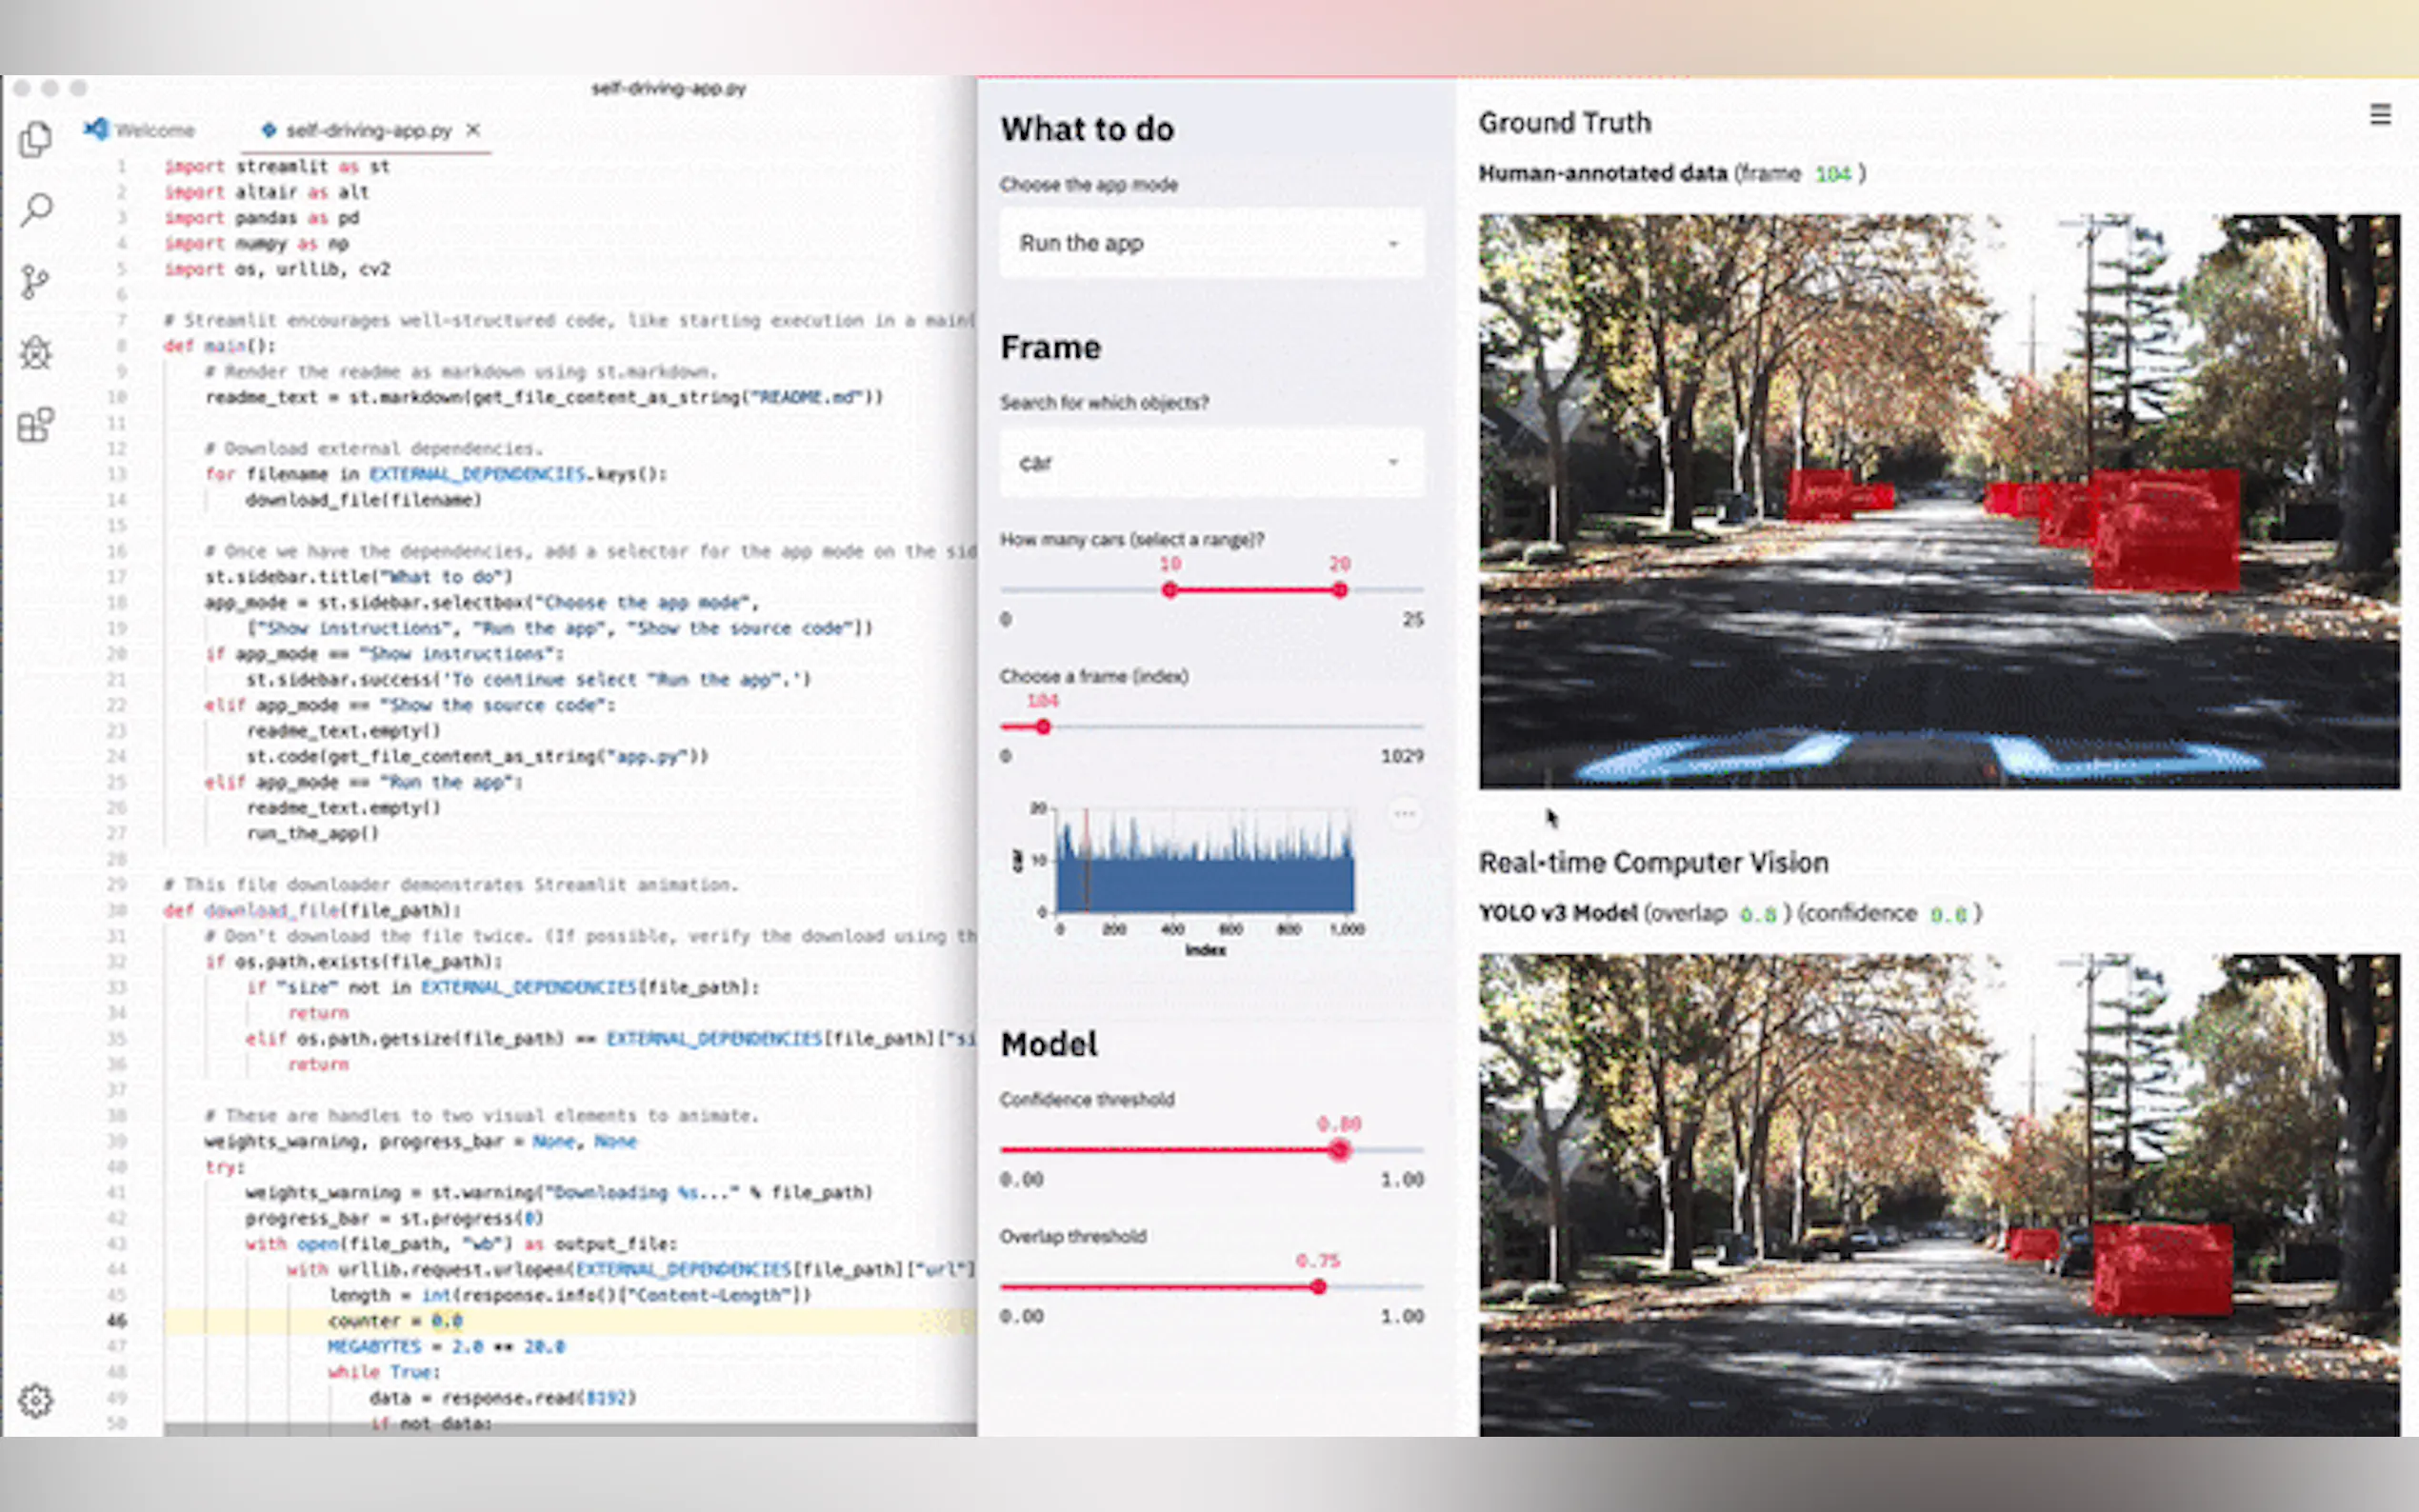Viewport: 2419px width, 1512px height.
Task: Click the car range slider's upper handle at 20
Action: pos(1339,590)
